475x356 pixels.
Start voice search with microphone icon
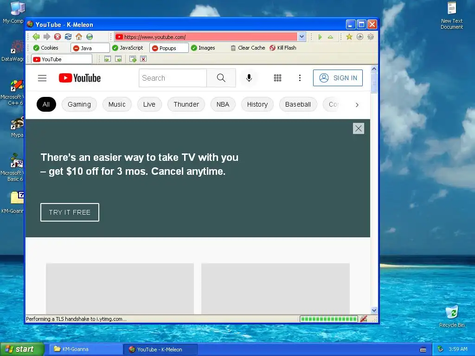tap(249, 78)
